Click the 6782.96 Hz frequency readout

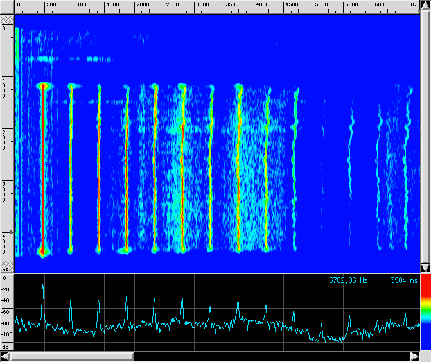pyautogui.click(x=348, y=280)
